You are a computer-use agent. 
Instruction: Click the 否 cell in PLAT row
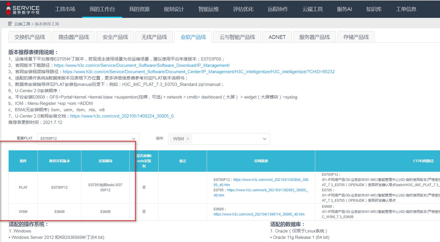coord(144,188)
